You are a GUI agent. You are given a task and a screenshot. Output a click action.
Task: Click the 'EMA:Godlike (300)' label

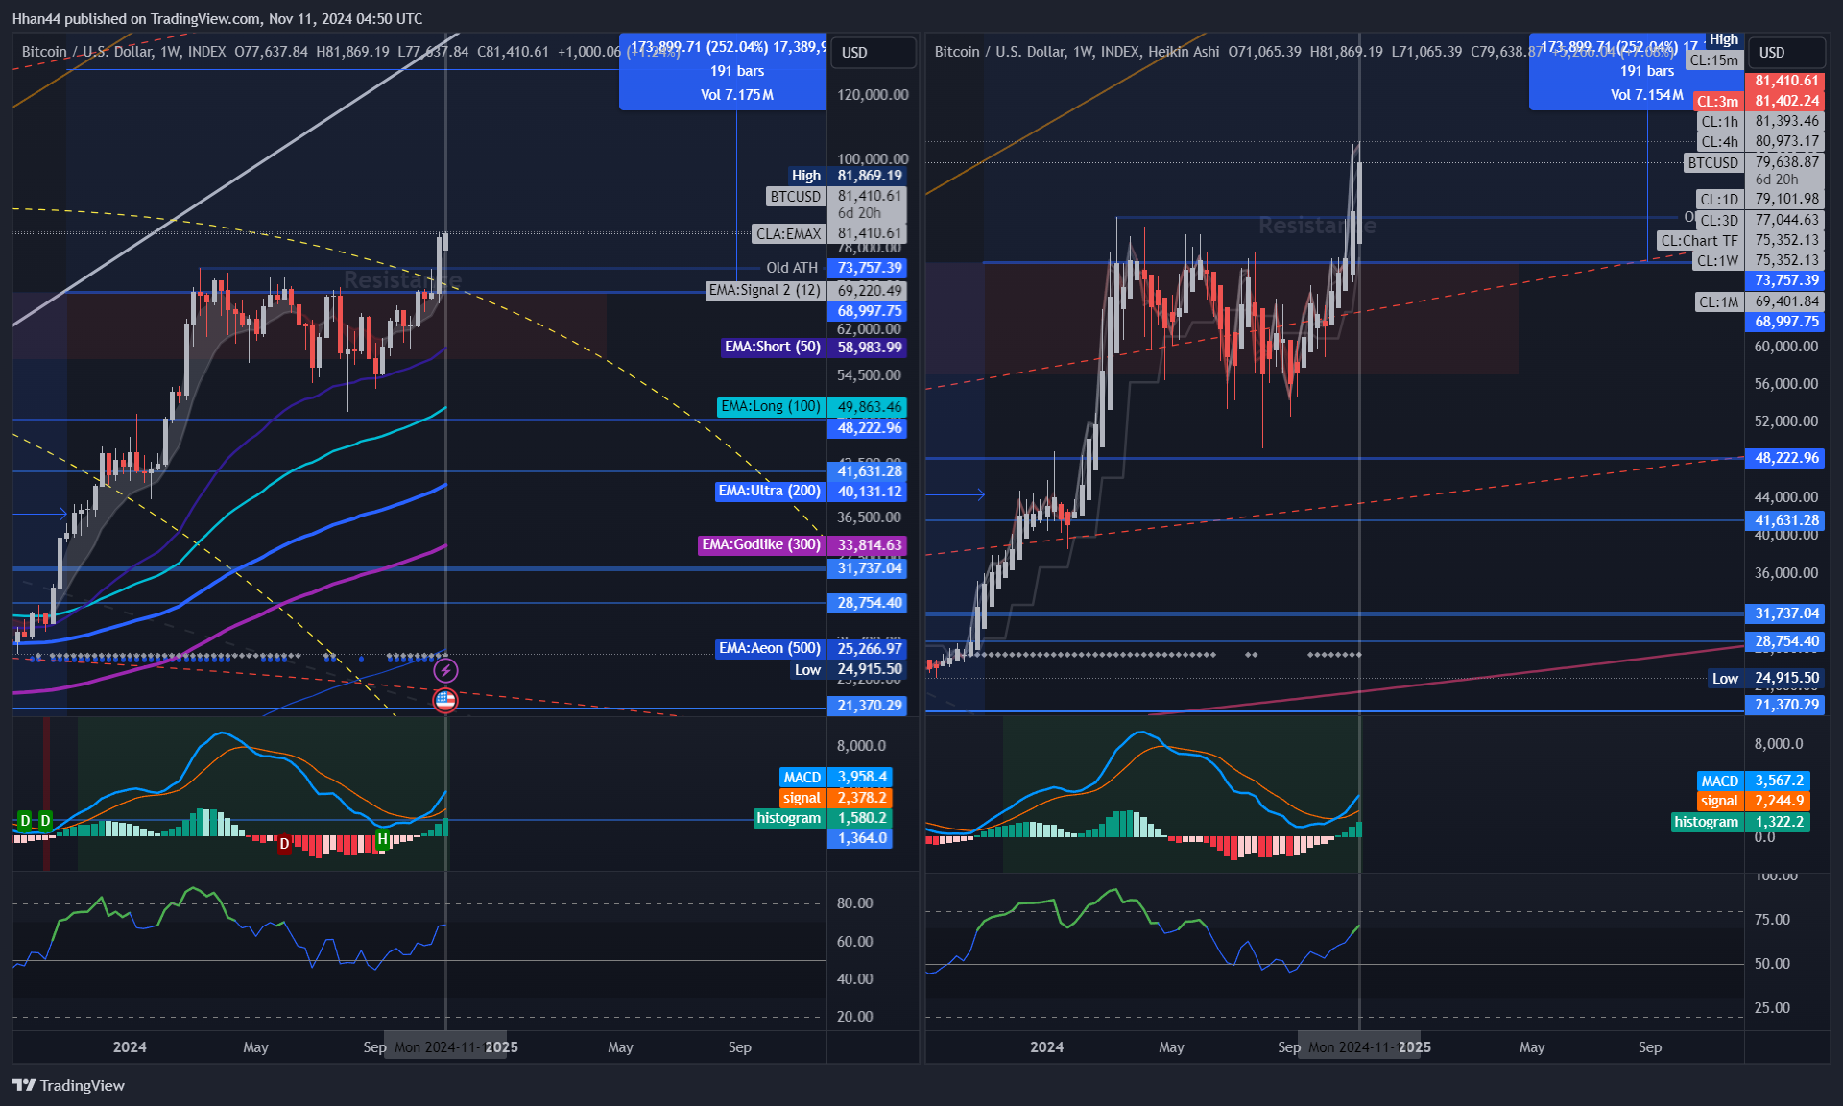761,545
